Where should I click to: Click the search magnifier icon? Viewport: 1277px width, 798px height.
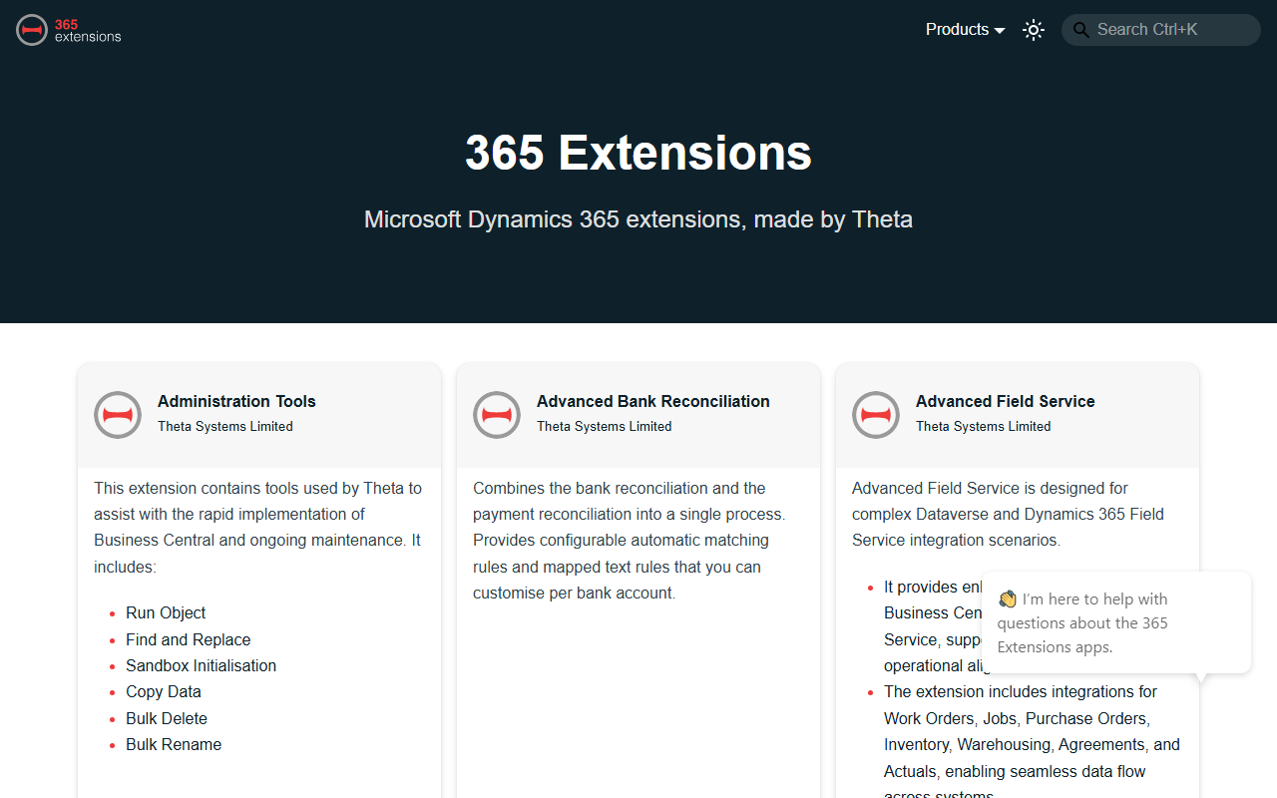(x=1080, y=30)
